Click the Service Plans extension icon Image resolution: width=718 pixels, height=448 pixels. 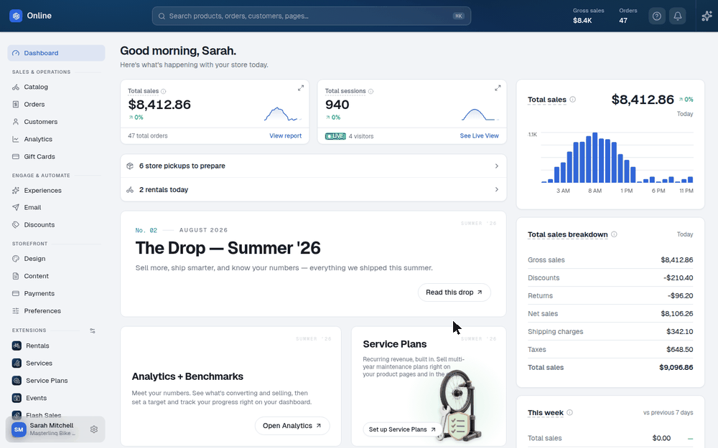17,381
